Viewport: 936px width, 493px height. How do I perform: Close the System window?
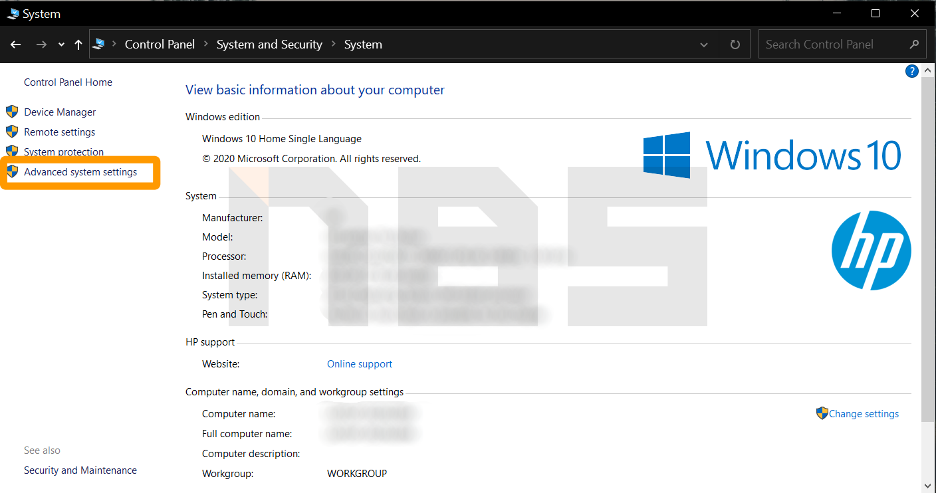[x=915, y=13]
